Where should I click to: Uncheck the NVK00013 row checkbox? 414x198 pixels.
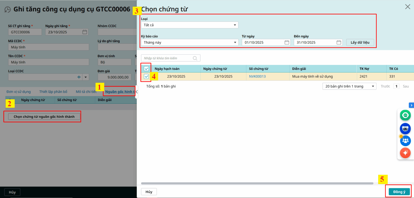146,76
